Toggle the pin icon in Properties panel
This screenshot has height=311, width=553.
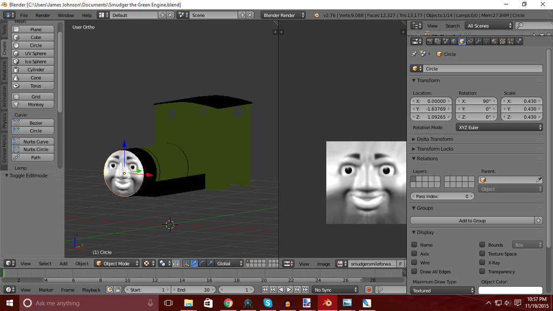414,54
